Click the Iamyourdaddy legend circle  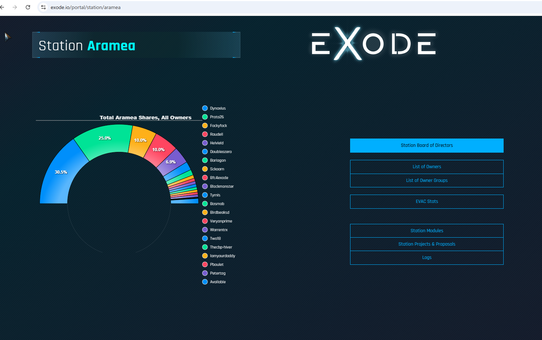[205, 256]
